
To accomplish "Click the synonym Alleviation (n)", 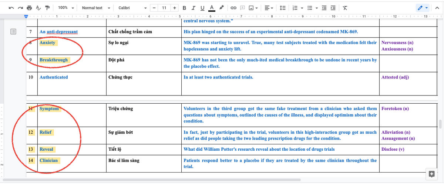I will click(396, 132).
